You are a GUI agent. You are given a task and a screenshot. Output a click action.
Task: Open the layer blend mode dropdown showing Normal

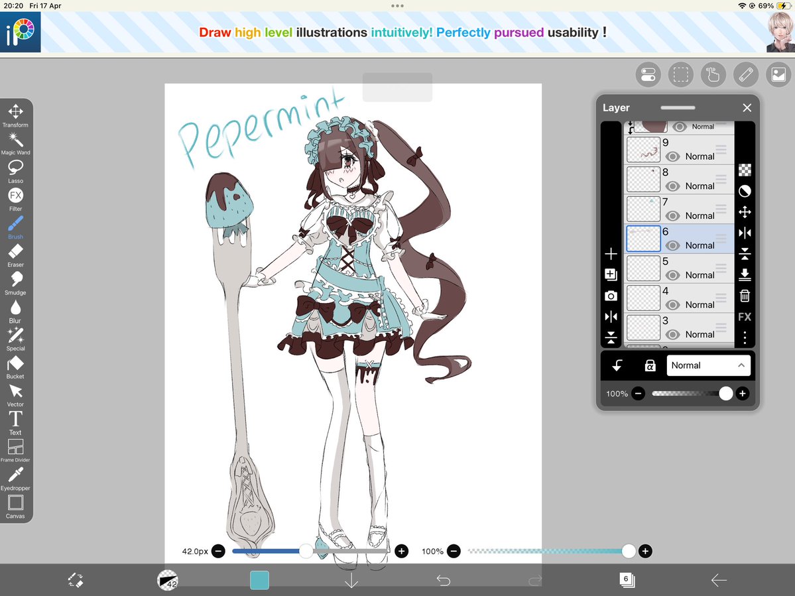(x=708, y=365)
